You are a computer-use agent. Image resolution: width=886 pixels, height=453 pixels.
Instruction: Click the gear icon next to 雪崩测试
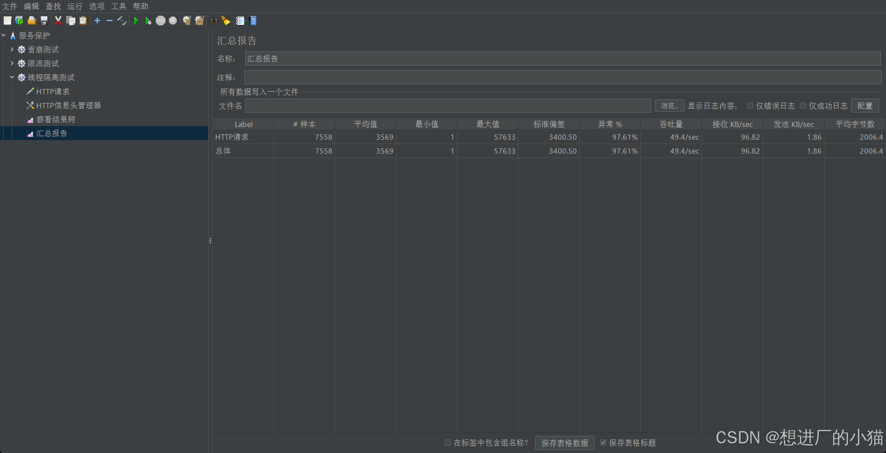(21, 50)
